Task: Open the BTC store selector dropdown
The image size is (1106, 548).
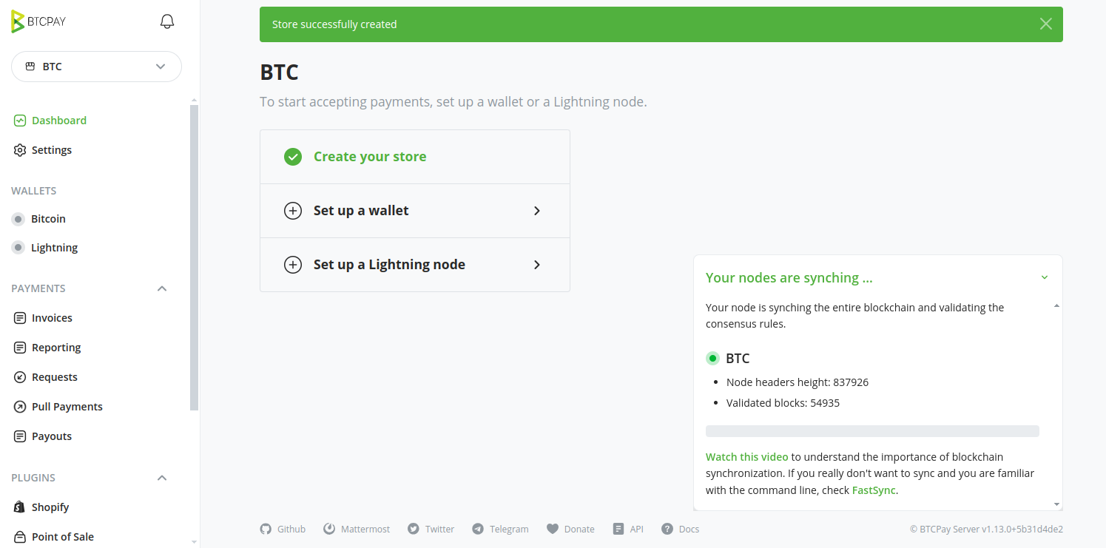Action: 96,67
